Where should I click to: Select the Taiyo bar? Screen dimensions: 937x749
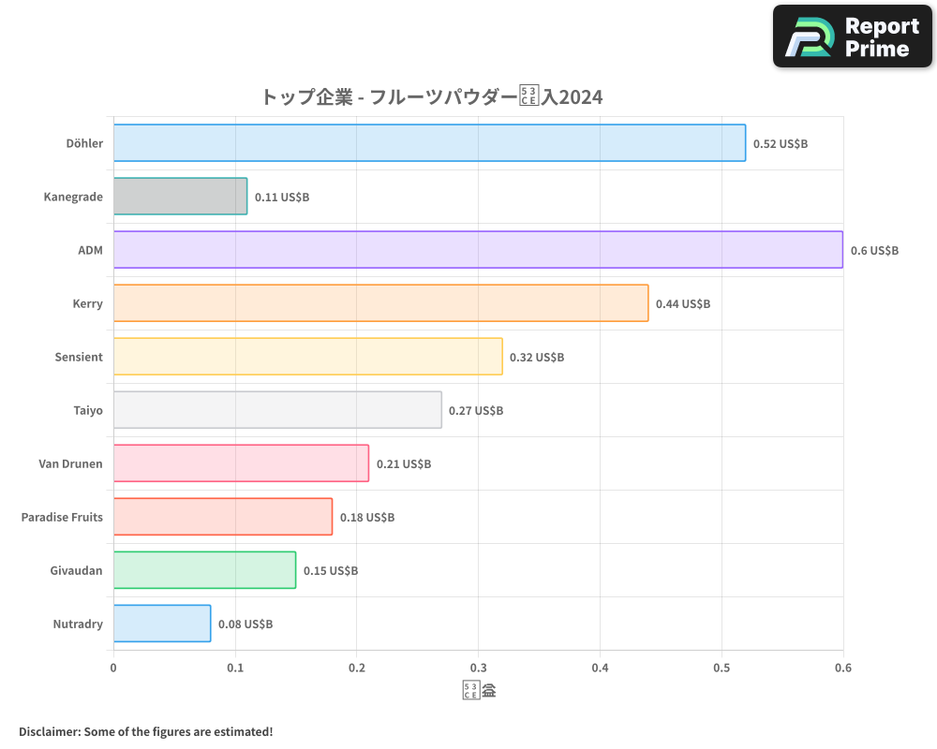(276, 410)
